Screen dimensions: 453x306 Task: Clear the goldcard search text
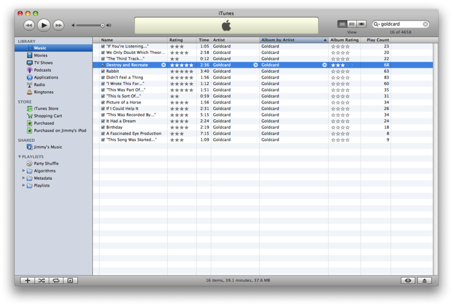pyautogui.click(x=425, y=24)
